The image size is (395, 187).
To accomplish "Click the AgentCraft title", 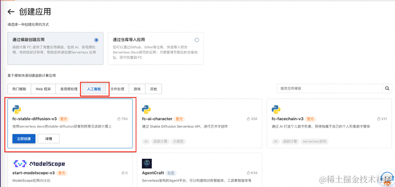I will 153,173.
